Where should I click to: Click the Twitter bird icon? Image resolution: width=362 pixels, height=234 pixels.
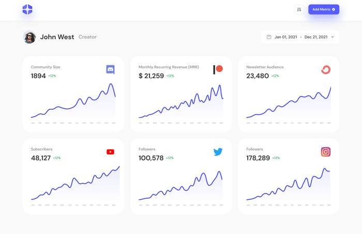coord(218,152)
